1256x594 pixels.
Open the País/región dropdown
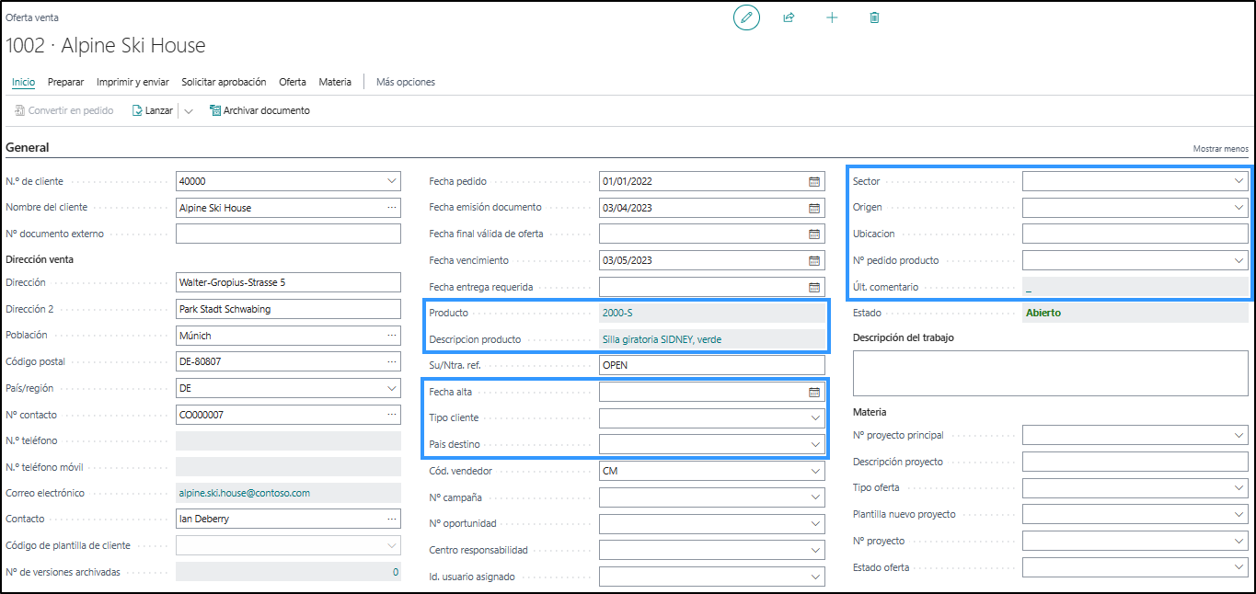click(392, 388)
